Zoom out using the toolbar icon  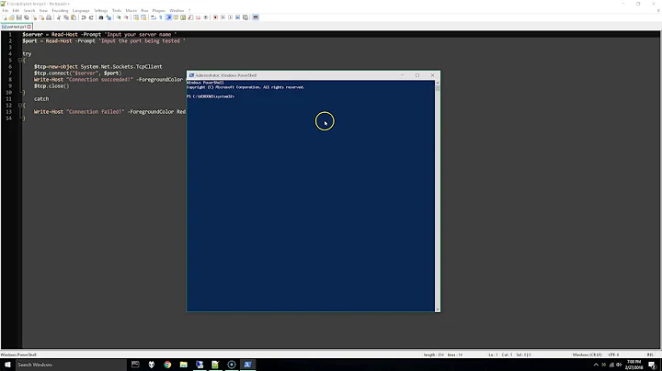coord(126,17)
